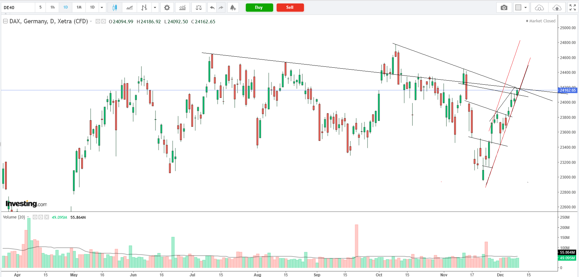The width and height of the screenshot is (579, 277).
Task: Open chart properties gear in top toolbar
Action: tap(167, 8)
